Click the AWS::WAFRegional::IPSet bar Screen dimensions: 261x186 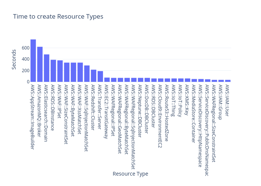(114, 80)
